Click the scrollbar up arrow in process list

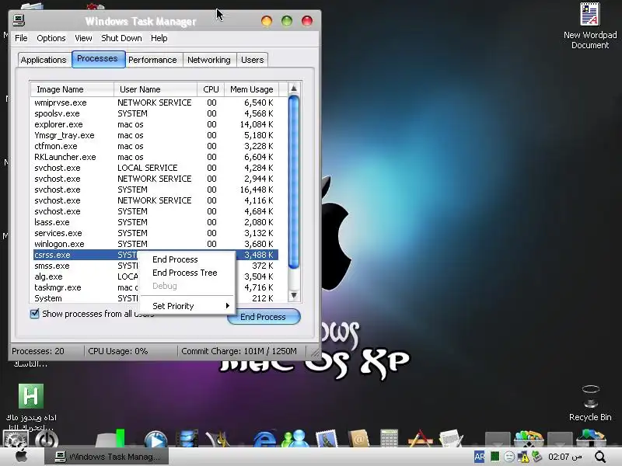coord(294,89)
